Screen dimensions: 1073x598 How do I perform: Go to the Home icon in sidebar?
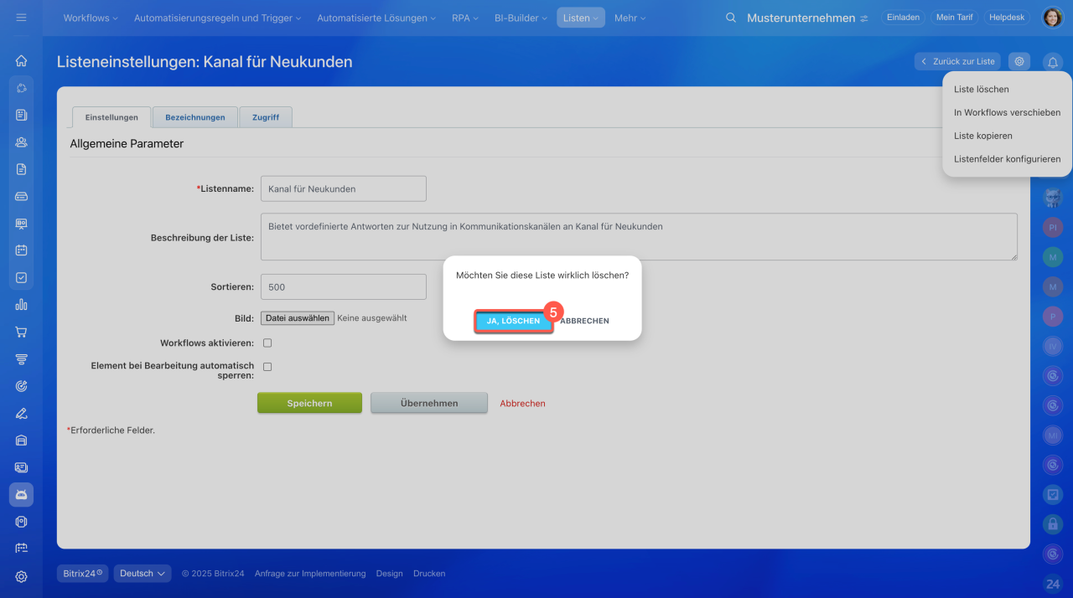(x=21, y=60)
